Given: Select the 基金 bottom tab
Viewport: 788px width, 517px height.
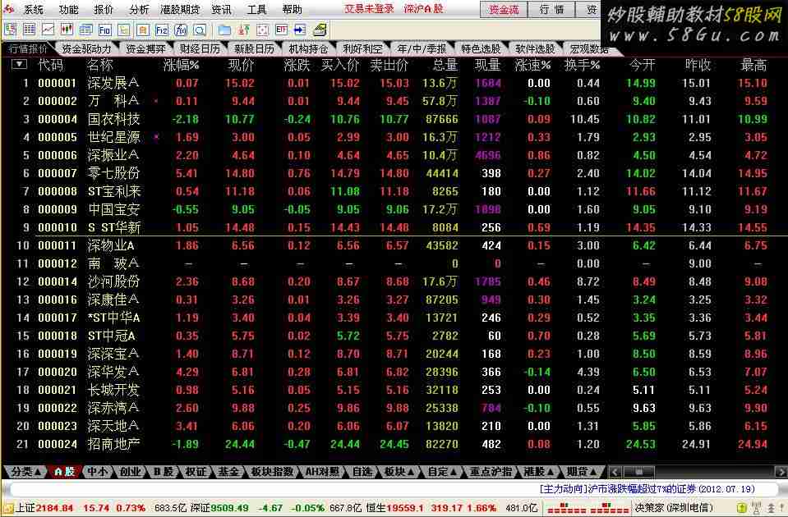Looking at the screenshot, I should (x=228, y=472).
